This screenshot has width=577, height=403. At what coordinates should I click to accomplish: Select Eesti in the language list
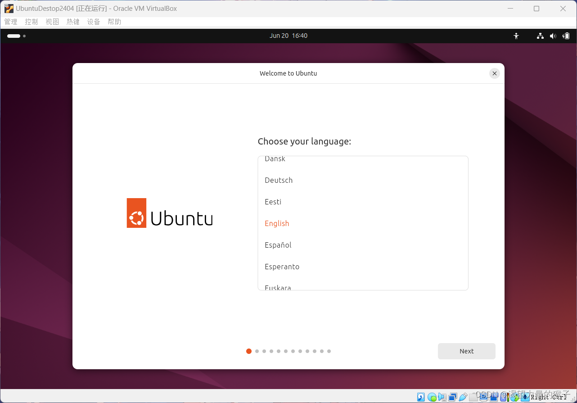[x=363, y=202]
